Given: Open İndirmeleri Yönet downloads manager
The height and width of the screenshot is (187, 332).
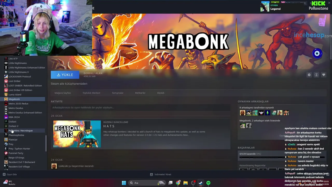Looking at the screenshot, I should coord(161,175).
